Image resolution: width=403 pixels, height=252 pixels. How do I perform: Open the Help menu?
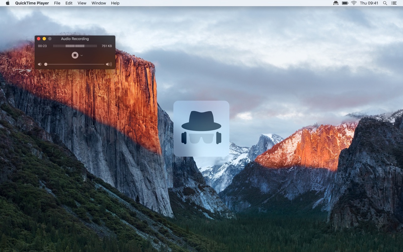(x=115, y=3)
